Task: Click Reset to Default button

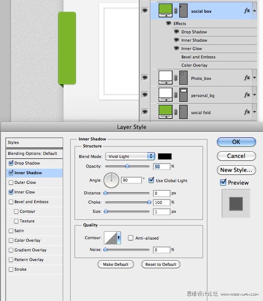Action: click(x=161, y=264)
